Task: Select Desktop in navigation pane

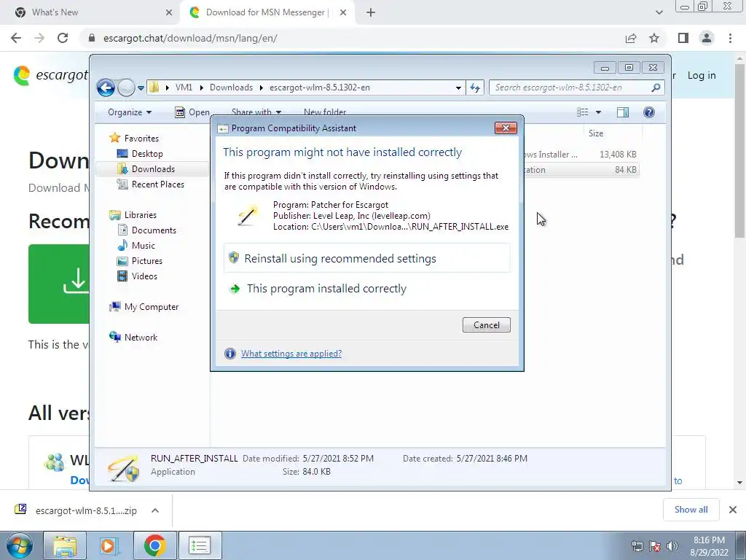Action: [x=147, y=154]
